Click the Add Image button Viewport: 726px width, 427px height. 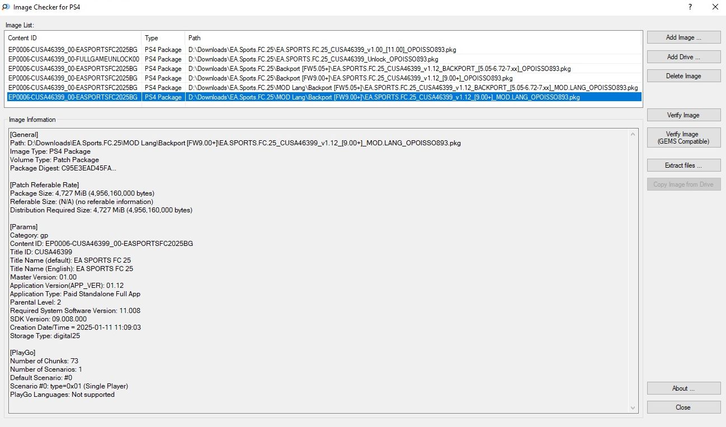point(683,37)
